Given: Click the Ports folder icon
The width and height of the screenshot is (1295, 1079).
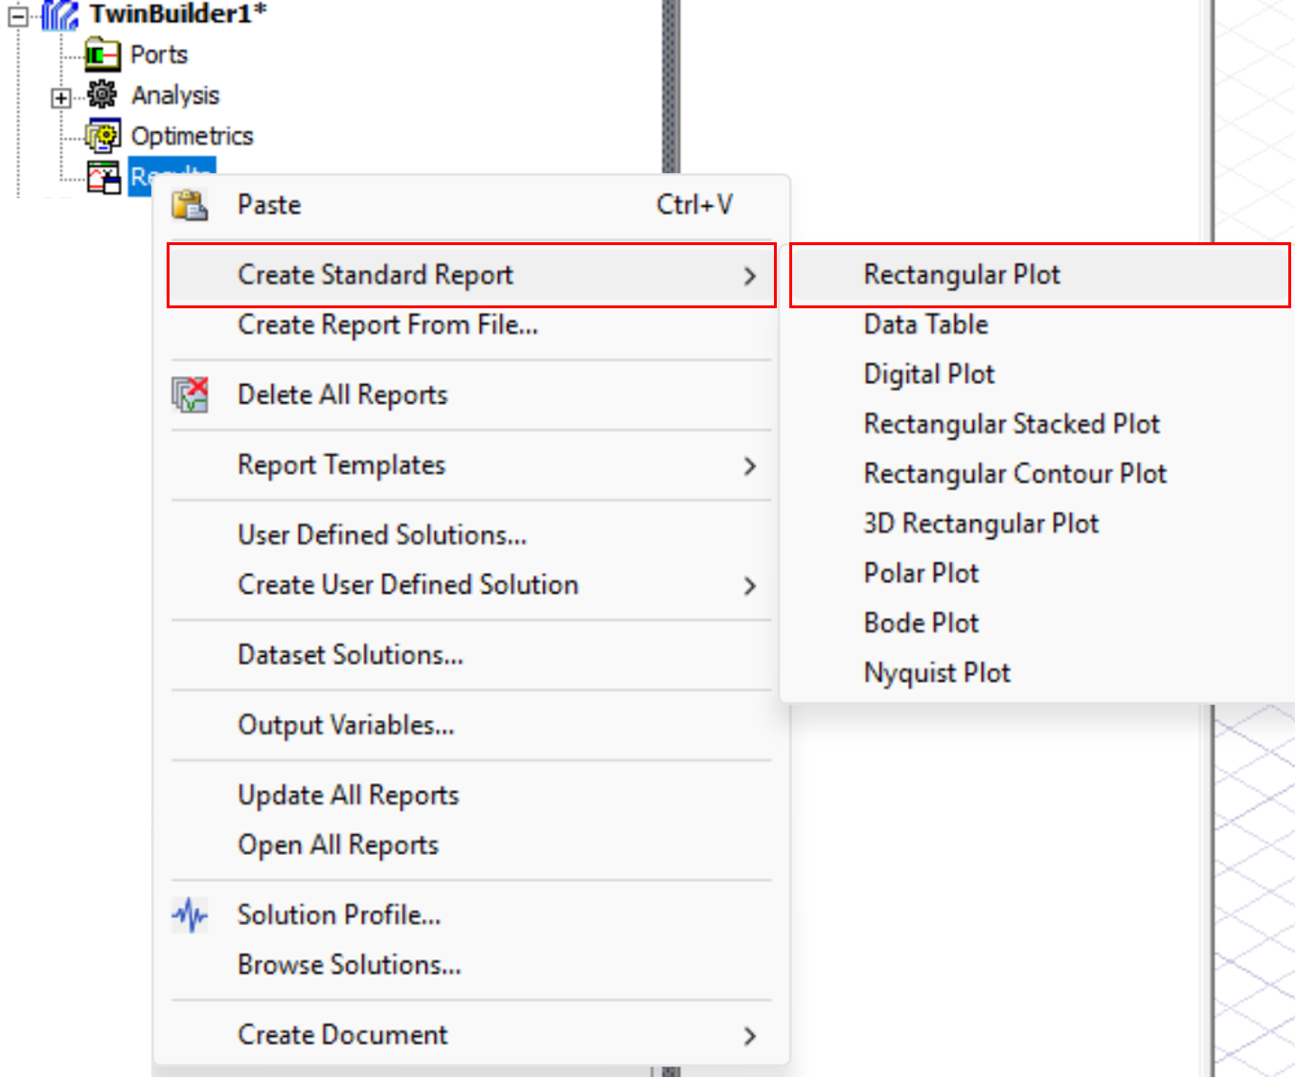Looking at the screenshot, I should pos(102,55).
